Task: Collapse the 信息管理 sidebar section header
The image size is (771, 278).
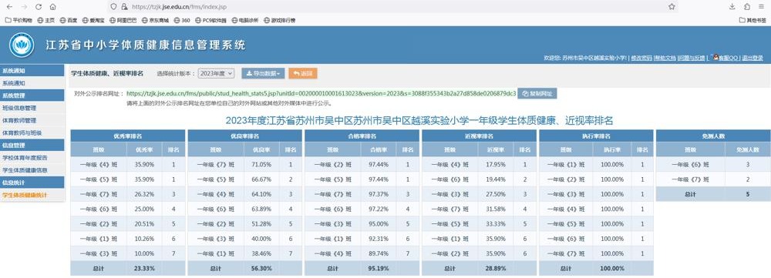Action: point(32,145)
